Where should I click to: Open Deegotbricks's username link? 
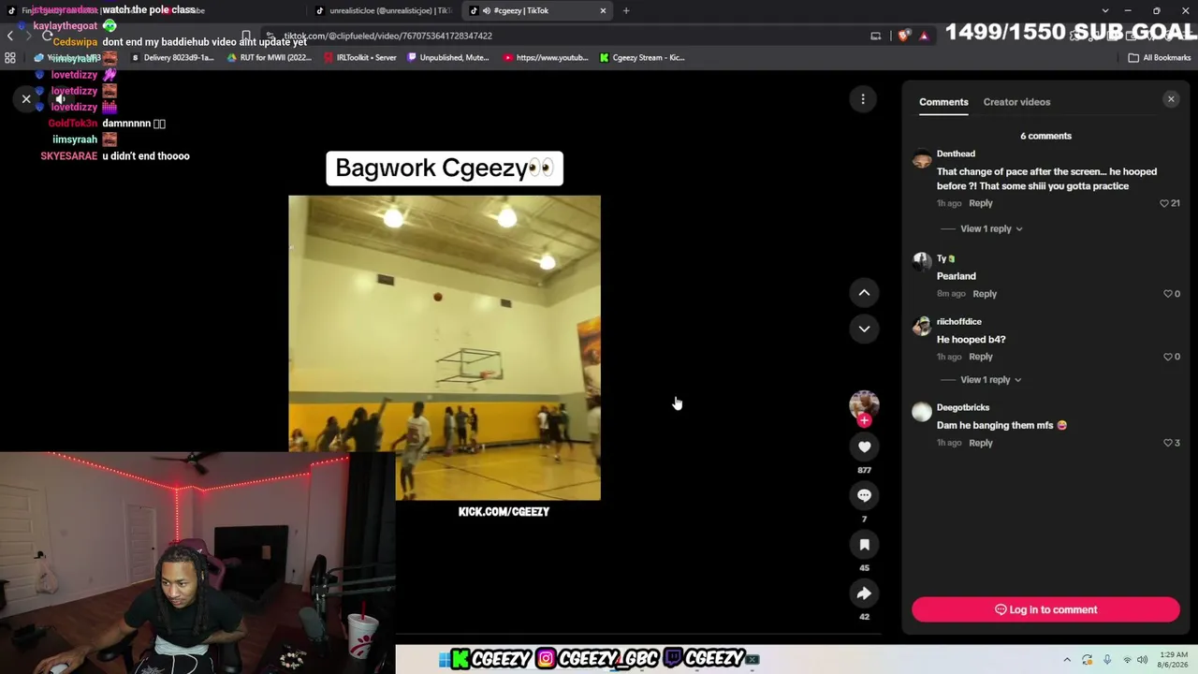pyautogui.click(x=963, y=407)
